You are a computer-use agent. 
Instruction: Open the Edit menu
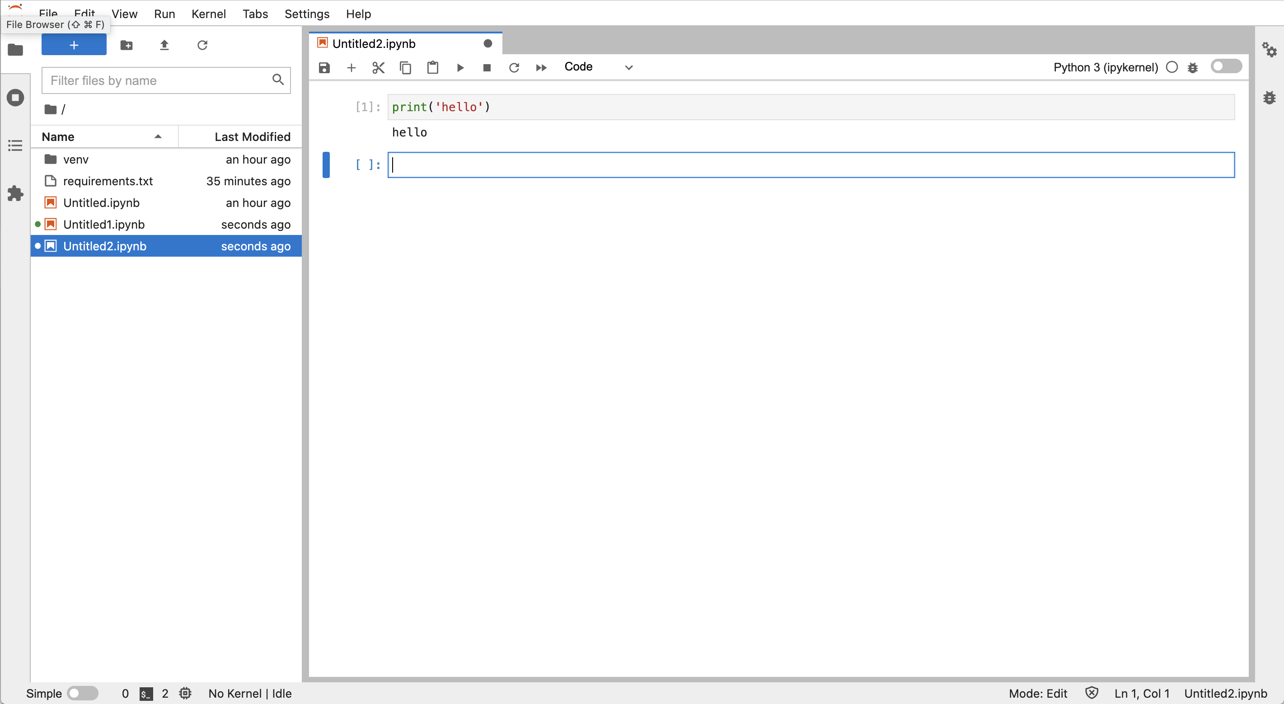(84, 14)
